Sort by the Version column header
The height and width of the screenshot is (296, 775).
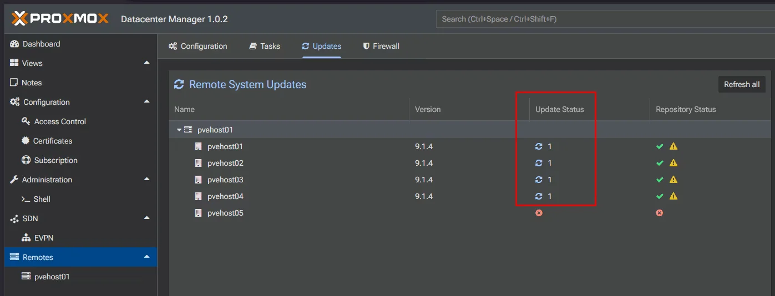(428, 109)
